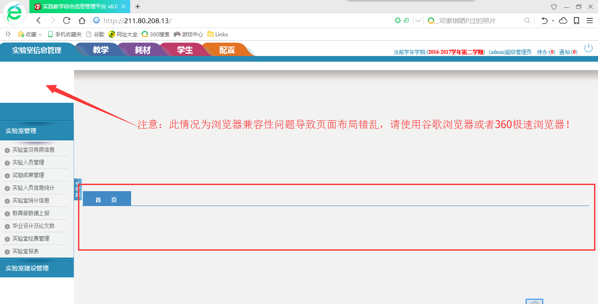Click the power logout icon
This screenshot has width=598, height=304.
[588, 48]
